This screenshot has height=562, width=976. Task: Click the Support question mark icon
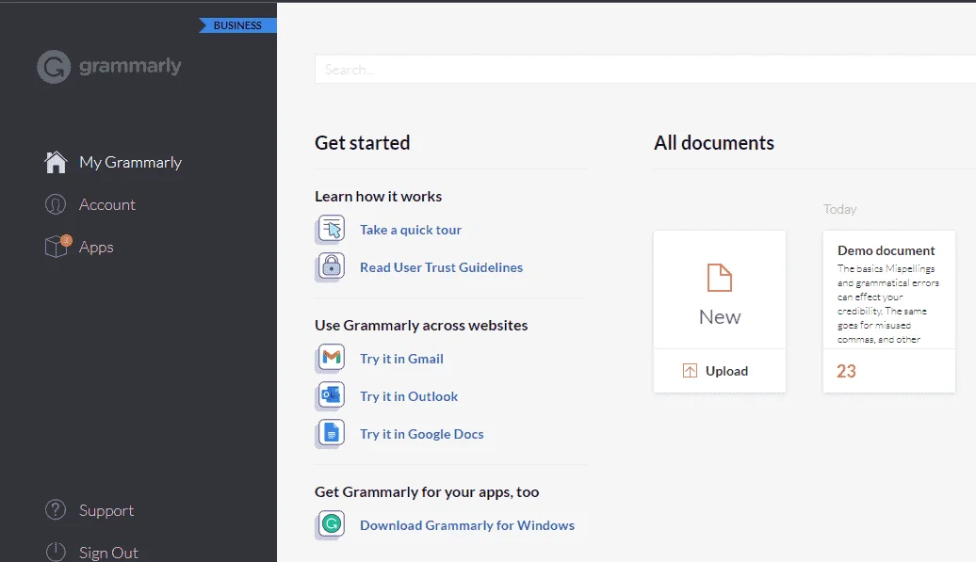click(x=56, y=510)
